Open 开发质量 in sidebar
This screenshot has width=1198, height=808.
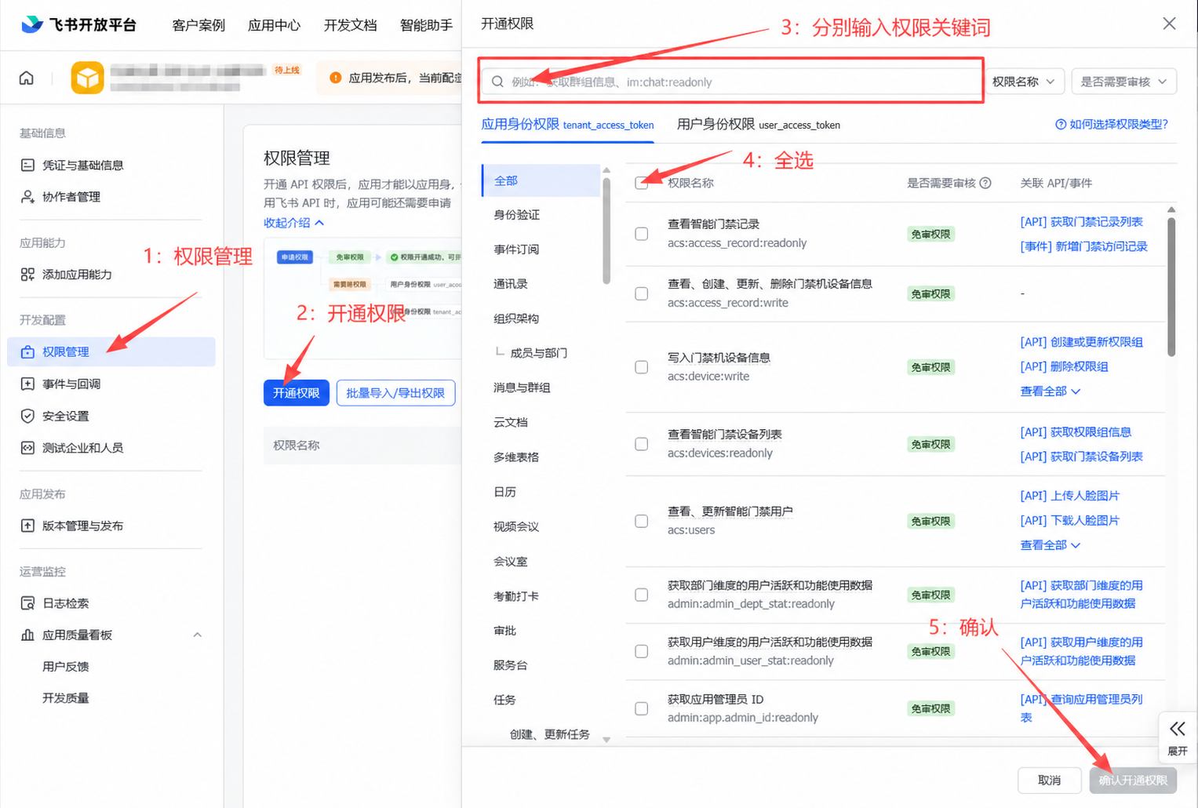coord(66,698)
